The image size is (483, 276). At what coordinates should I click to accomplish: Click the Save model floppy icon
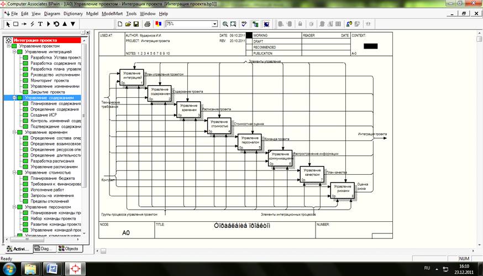pyautogui.click(x=136, y=24)
